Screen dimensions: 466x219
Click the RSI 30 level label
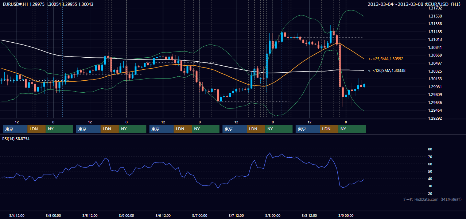click(x=430, y=186)
